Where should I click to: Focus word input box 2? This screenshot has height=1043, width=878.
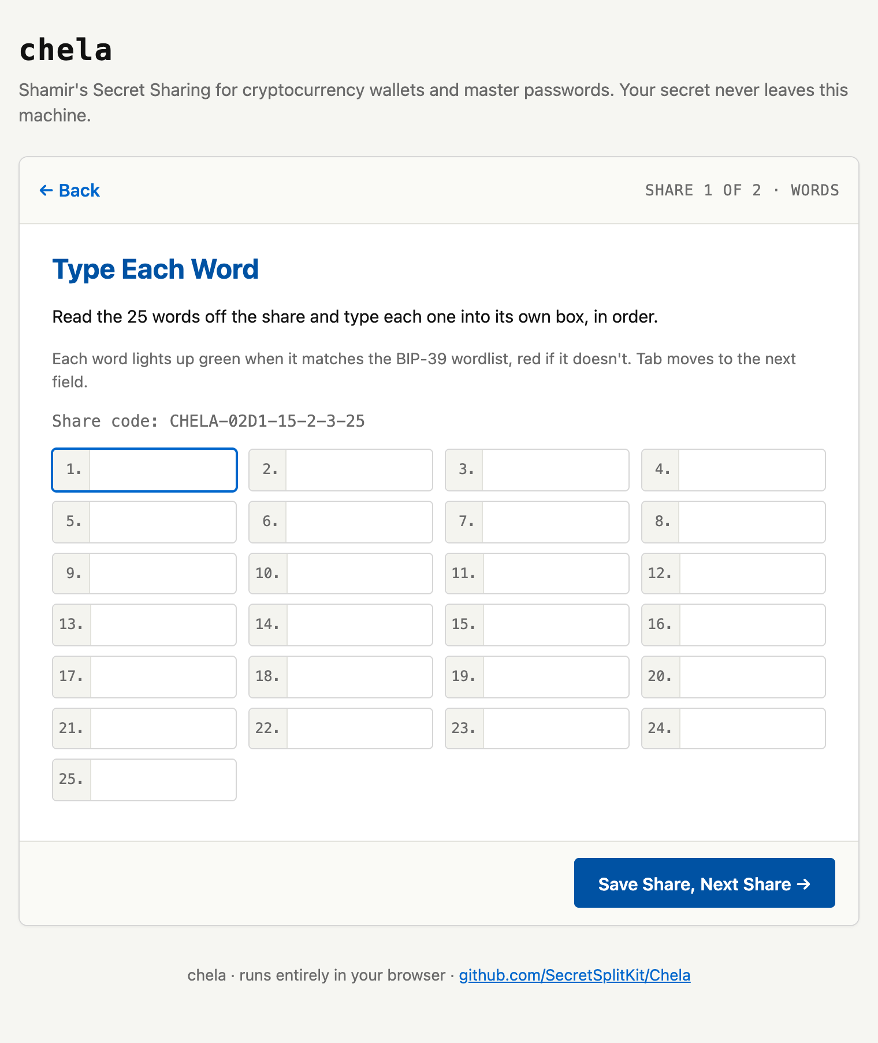pyautogui.click(x=359, y=470)
